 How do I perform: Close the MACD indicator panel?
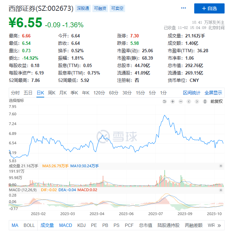pyautogui.click(x=221, y=190)
